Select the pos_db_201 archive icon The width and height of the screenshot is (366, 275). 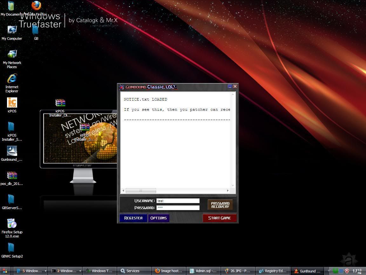coord(12,175)
